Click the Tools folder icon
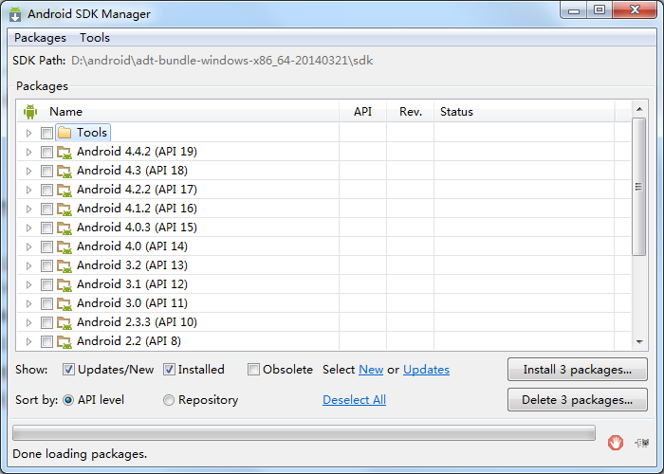 (x=65, y=133)
